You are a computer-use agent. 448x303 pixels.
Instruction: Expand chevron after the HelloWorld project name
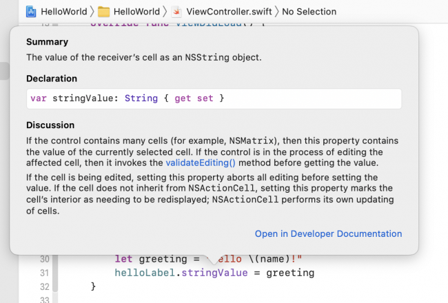90,12
